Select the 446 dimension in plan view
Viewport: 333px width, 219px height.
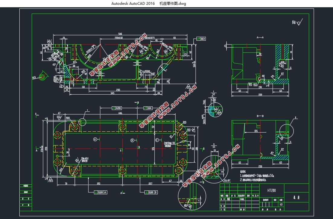[x=120, y=113]
